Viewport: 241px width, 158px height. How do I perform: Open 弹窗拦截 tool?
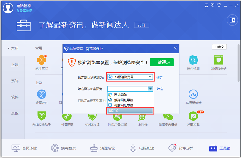tap(193, 116)
